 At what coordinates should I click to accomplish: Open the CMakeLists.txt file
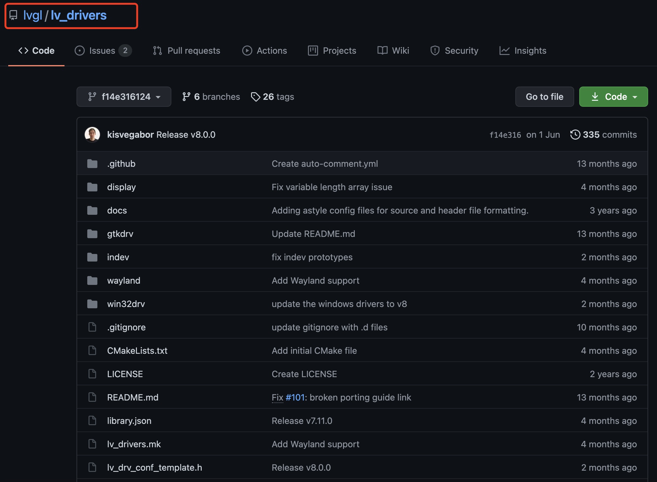pos(137,351)
